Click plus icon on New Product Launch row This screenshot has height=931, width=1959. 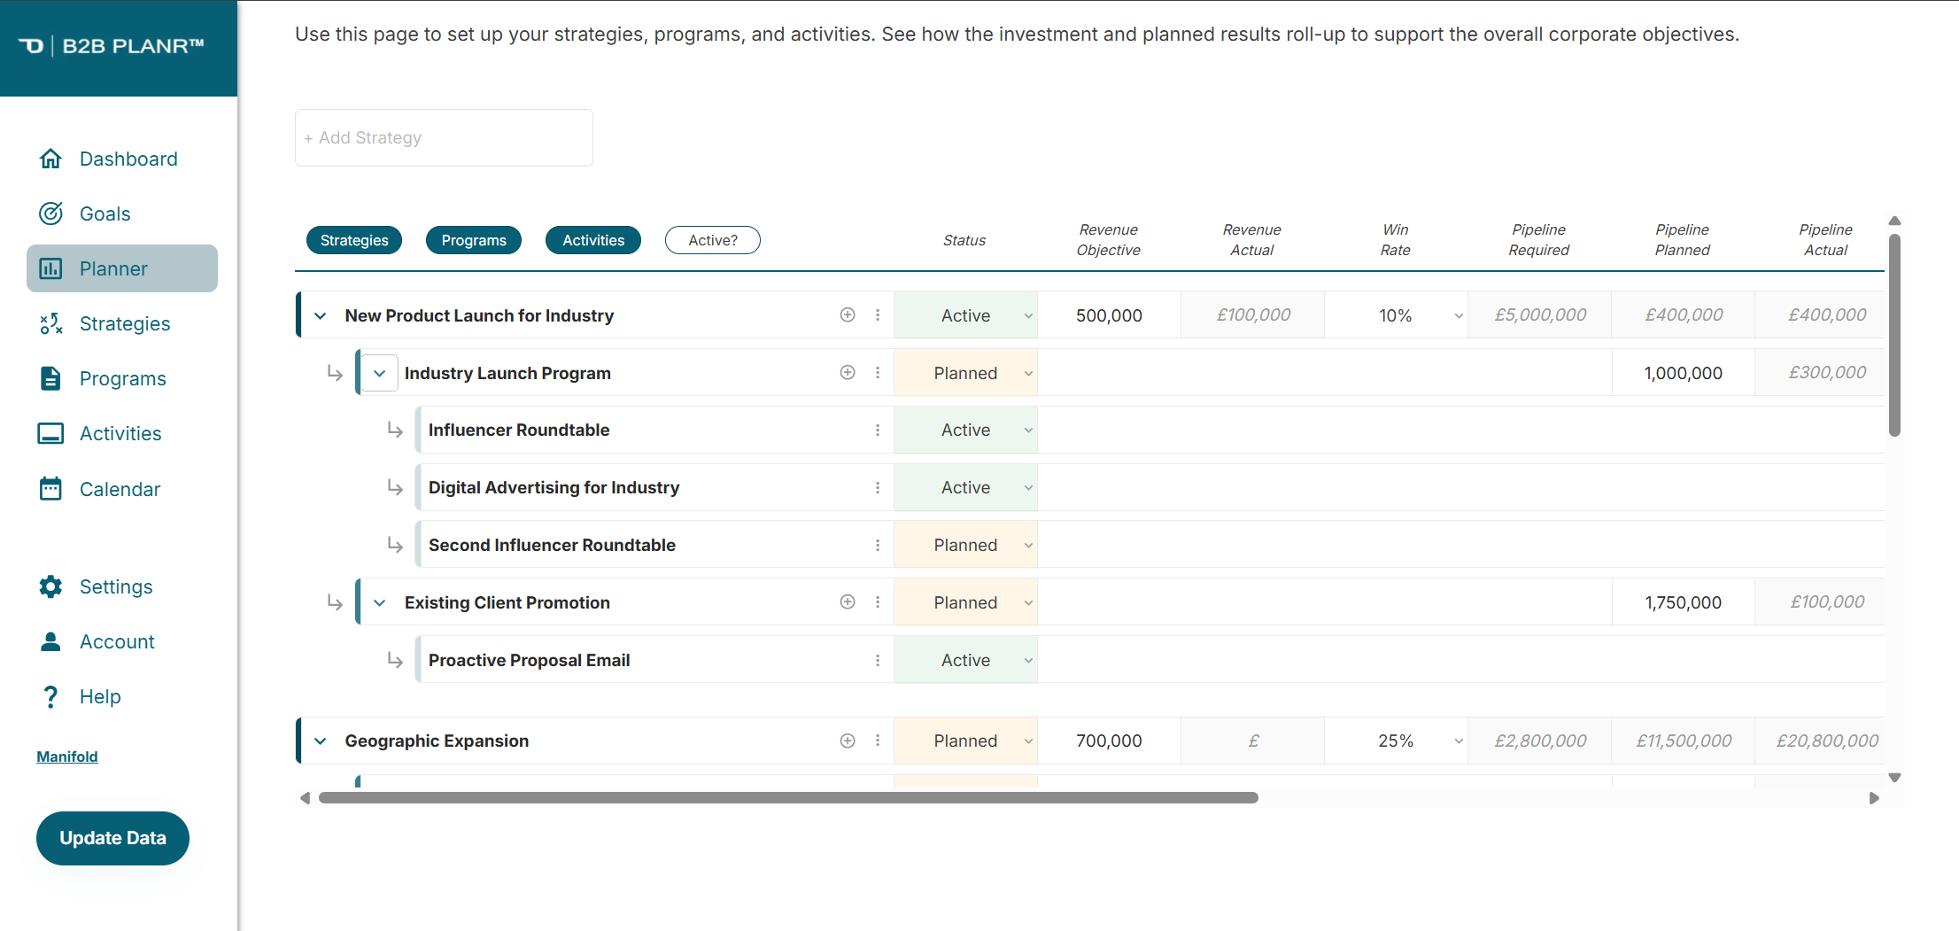pyautogui.click(x=848, y=315)
